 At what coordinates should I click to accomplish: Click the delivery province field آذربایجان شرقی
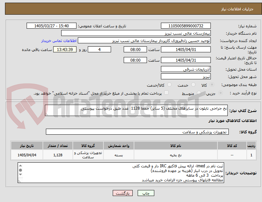click(186, 69)
